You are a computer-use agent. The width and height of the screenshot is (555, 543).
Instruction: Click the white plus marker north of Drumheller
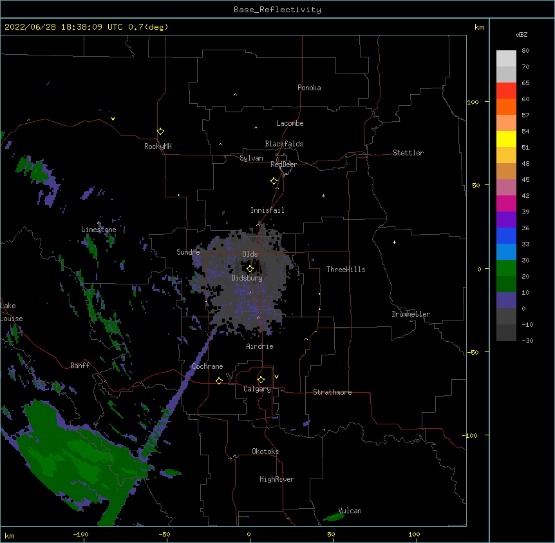tap(394, 242)
